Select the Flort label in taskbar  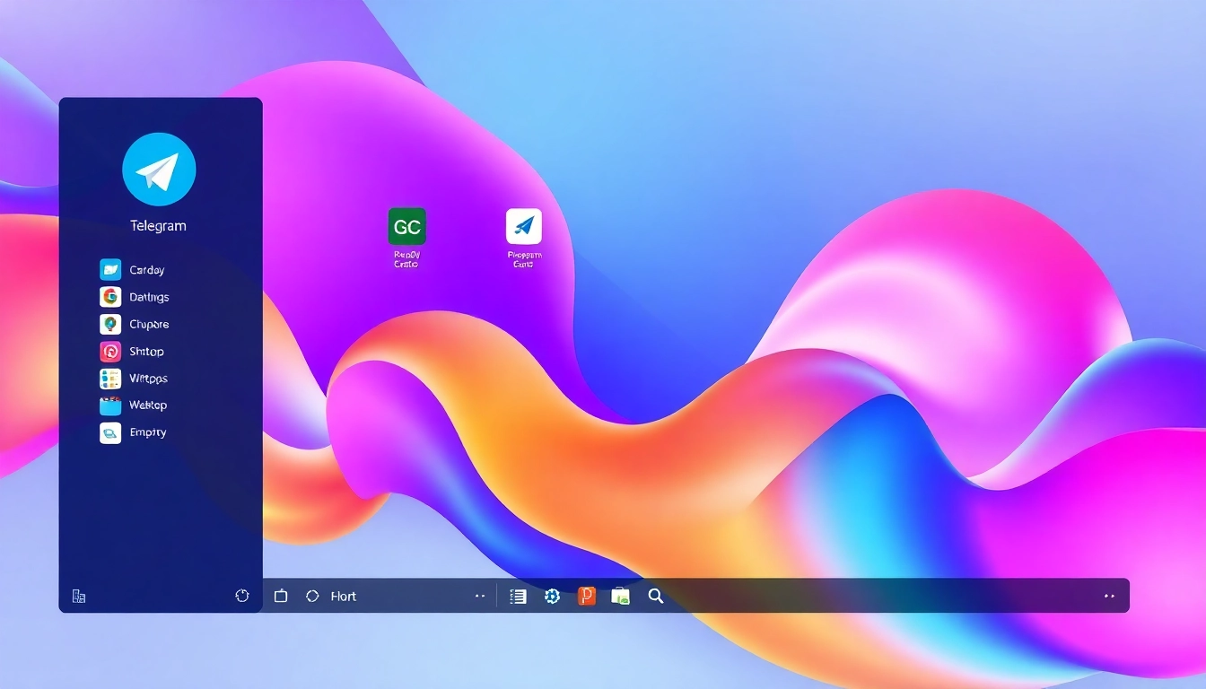(344, 597)
